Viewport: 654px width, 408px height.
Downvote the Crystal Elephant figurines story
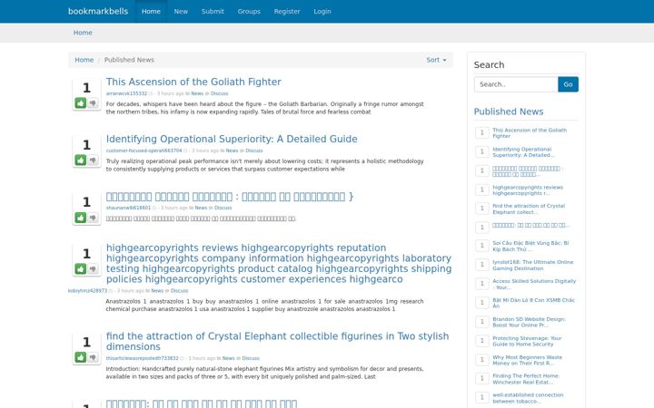[x=93, y=357]
